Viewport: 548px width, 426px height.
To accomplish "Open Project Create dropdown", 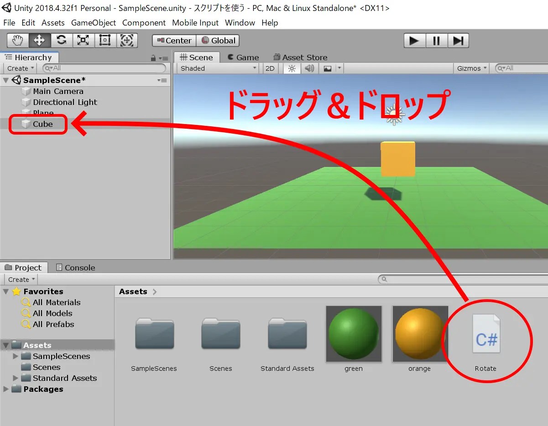I will (21, 280).
